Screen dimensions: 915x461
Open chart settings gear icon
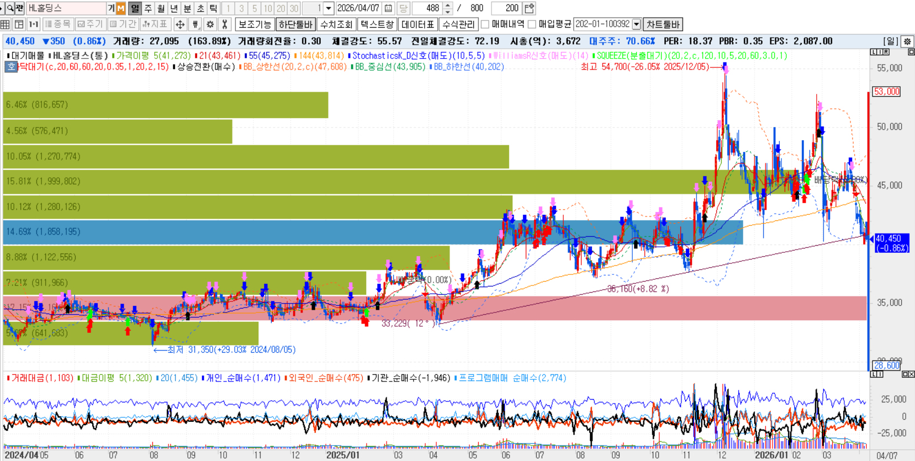210,24
